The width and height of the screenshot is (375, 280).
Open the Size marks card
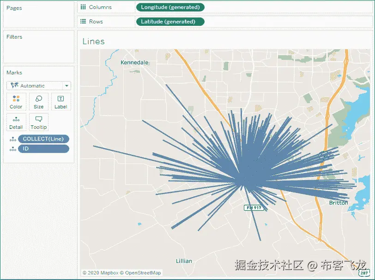pos(38,102)
